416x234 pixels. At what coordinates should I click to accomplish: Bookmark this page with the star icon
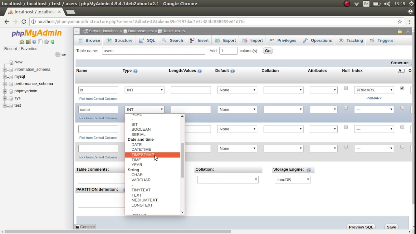coord(400,21)
